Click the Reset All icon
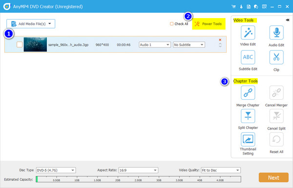293x188 pixels. click(x=276, y=139)
